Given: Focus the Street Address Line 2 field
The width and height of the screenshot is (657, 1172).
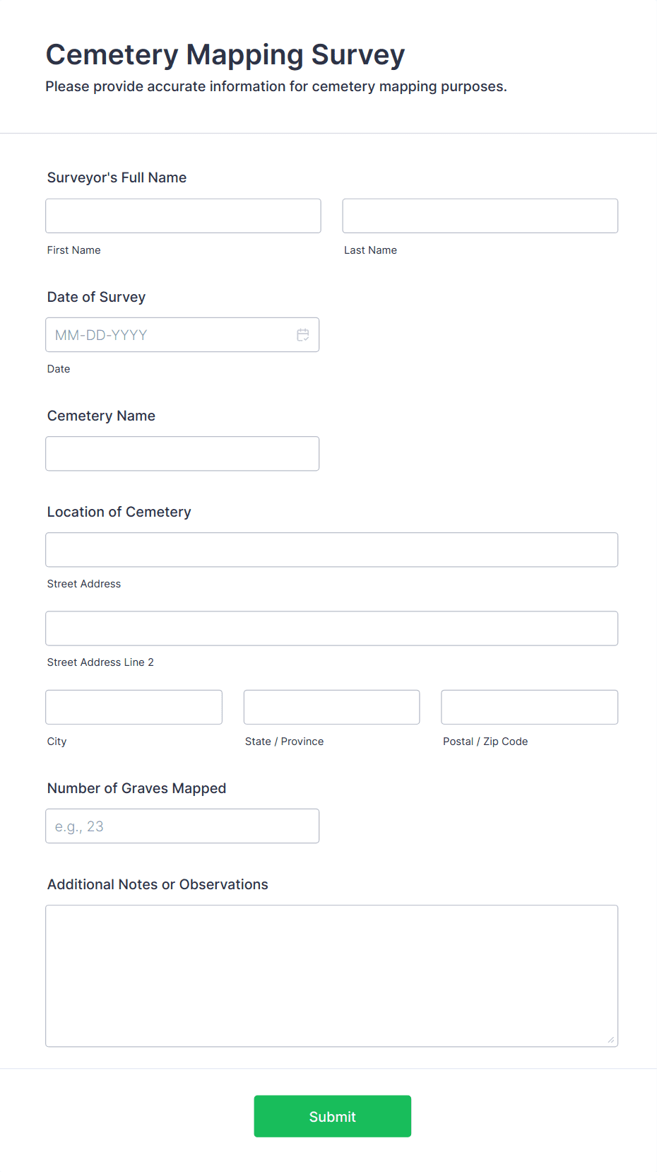Looking at the screenshot, I should pos(331,628).
